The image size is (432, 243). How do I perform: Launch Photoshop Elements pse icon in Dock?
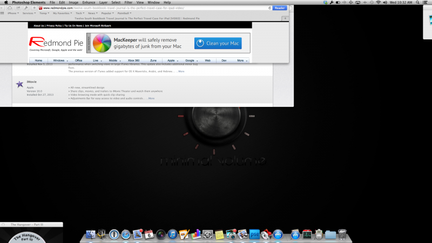[254, 234]
